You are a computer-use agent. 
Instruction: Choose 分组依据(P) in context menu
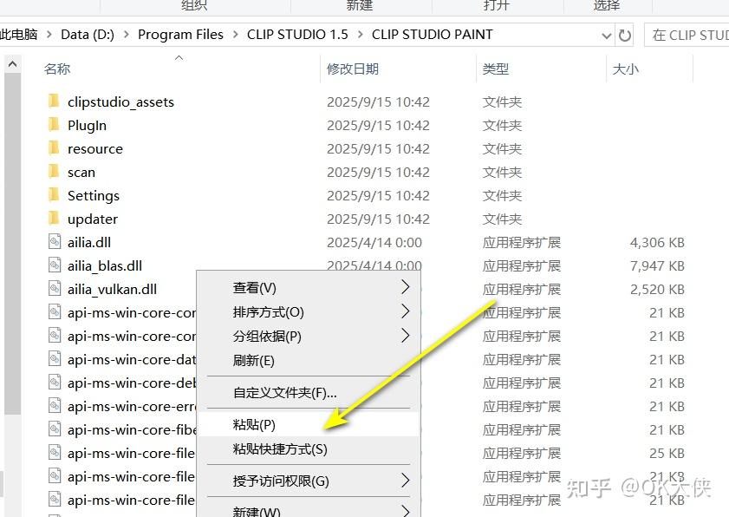(x=309, y=336)
